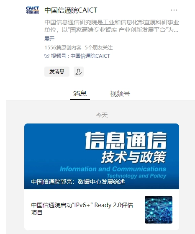Image resolution: width=195 pixels, height=234 pixels.
Task: Switch to the 视频号 tab
Action: 120,94
